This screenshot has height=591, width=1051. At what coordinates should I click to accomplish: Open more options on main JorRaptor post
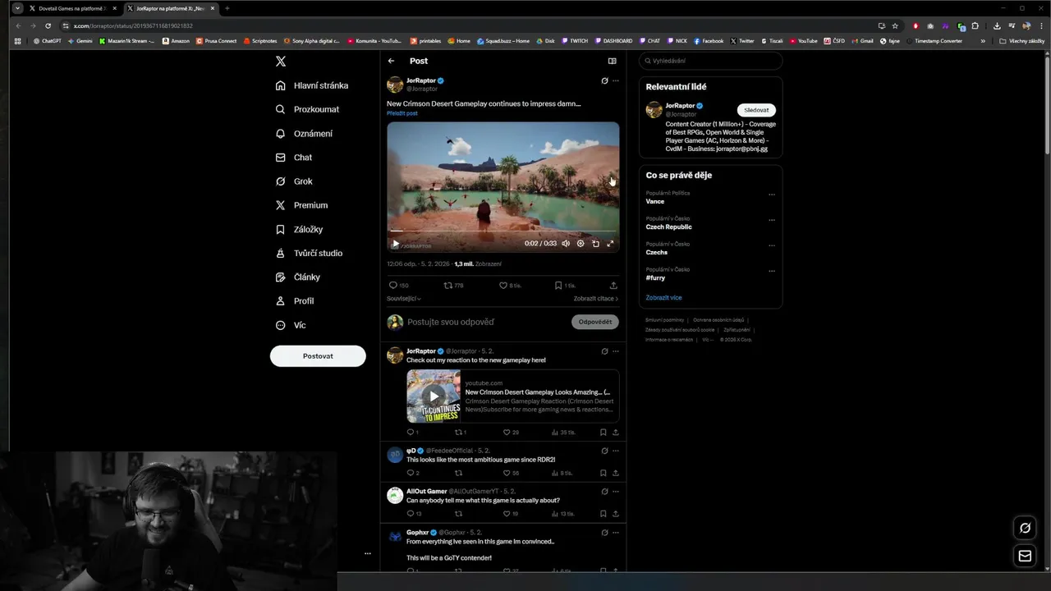616,80
